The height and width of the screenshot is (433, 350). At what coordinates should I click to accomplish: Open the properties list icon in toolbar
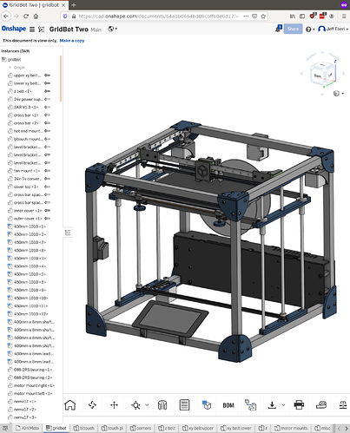click(x=184, y=405)
